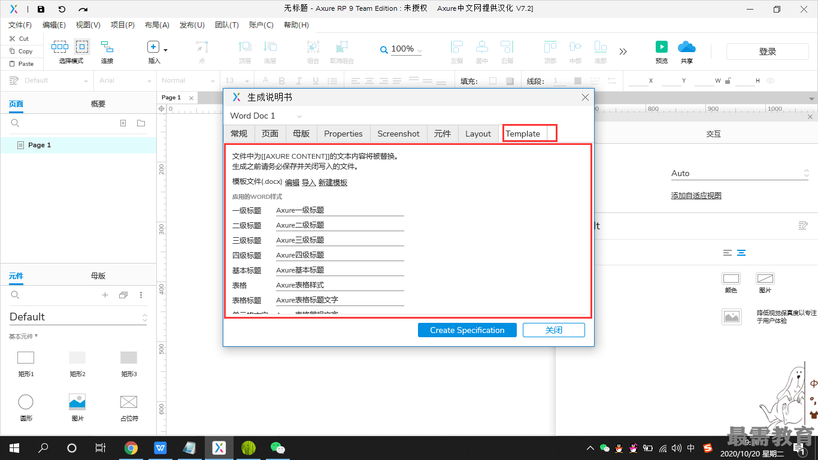The image size is (818, 460).
Task: Switch to the 母版 masters tab in left panel
Action: tap(98, 276)
